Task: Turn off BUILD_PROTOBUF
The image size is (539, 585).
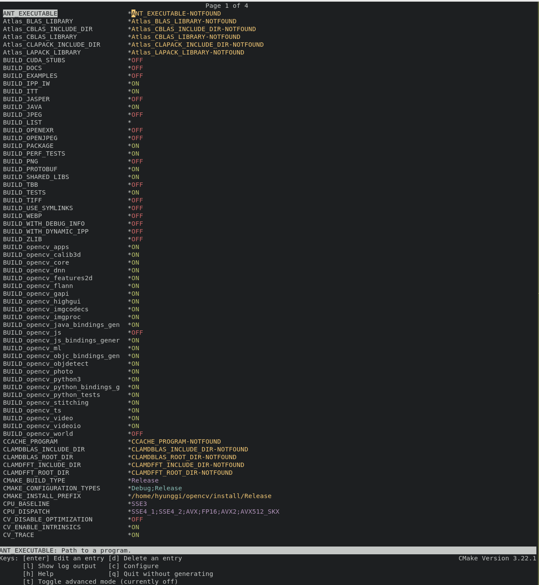Action: 135,169
